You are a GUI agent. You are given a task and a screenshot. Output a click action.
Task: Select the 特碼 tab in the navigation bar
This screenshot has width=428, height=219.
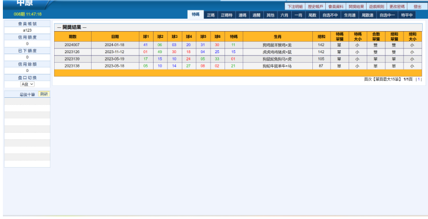[x=196, y=14]
